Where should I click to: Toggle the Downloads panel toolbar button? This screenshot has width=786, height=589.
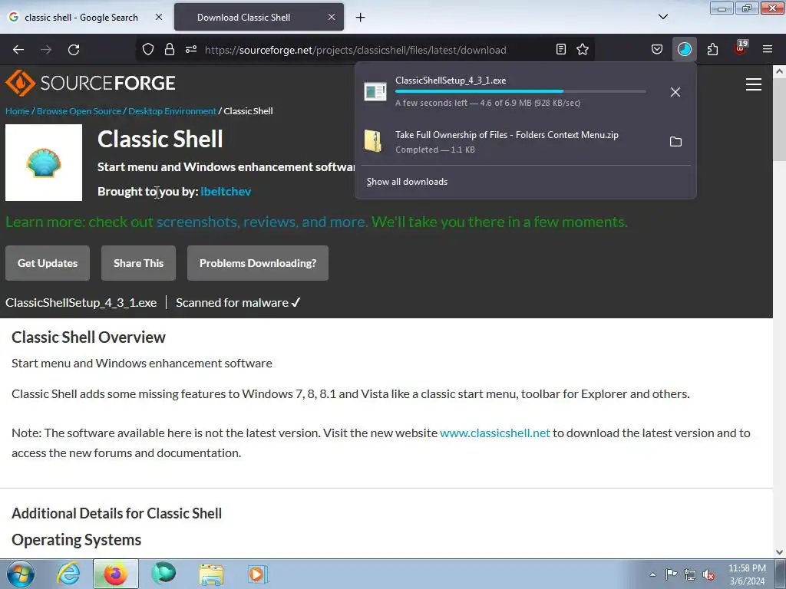[684, 50]
